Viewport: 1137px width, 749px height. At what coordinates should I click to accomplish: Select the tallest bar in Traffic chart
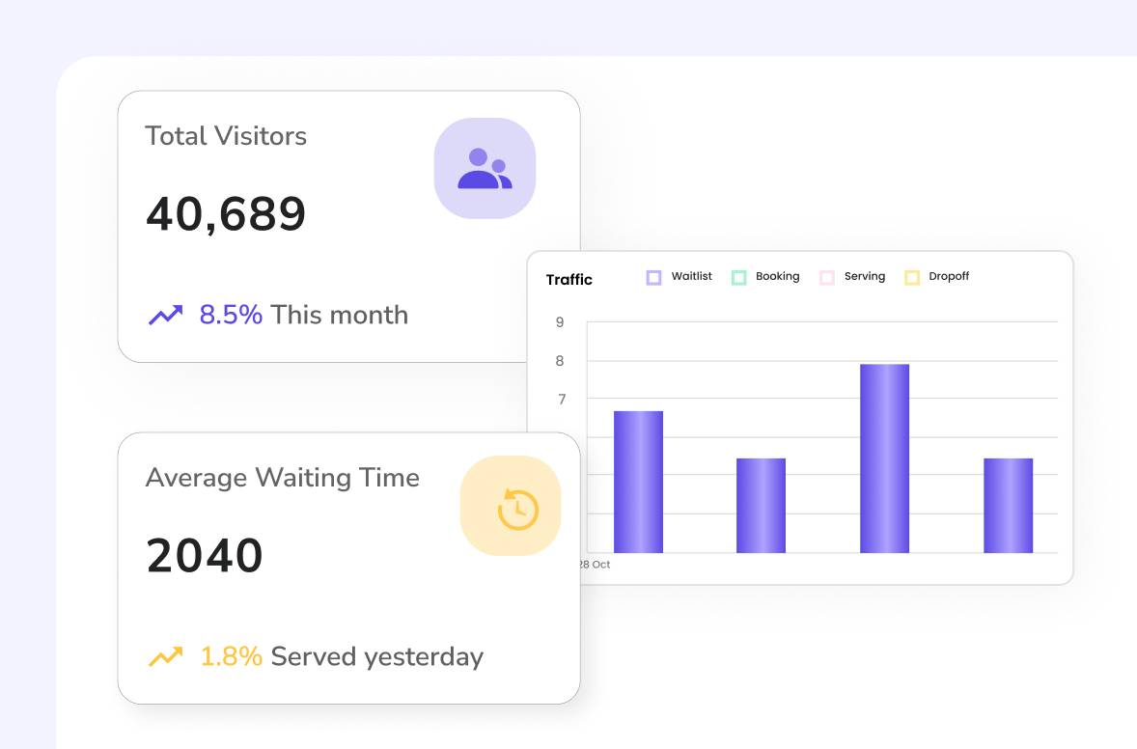point(884,458)
